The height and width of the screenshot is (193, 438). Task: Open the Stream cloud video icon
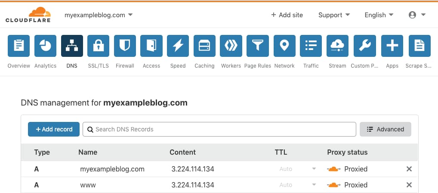coord(337,46)
